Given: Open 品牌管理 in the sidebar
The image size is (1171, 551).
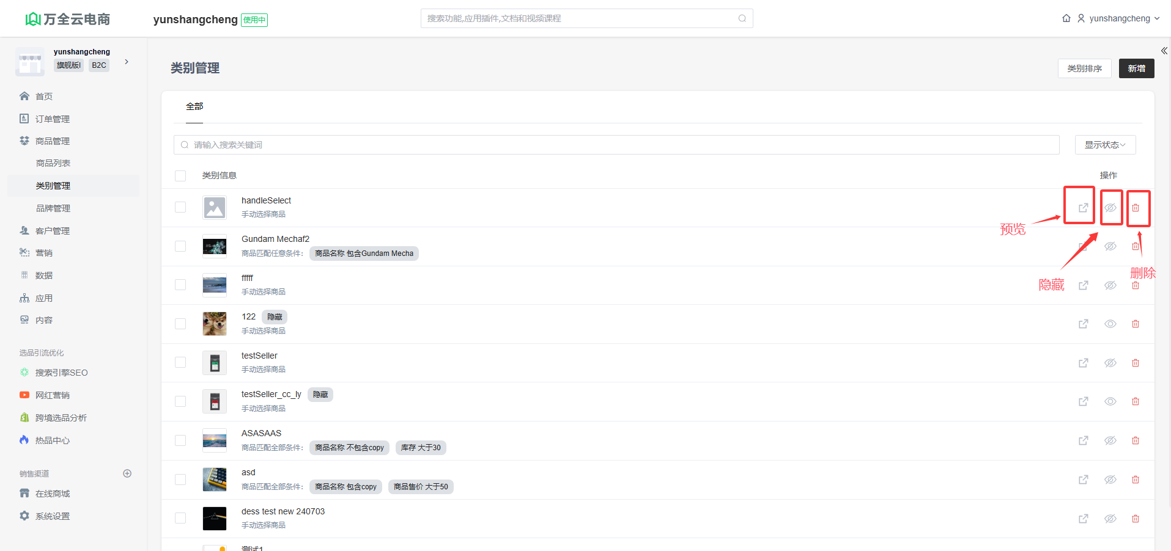Looking at the screenshot, I should pyautogui.click(x=53, y=208).
